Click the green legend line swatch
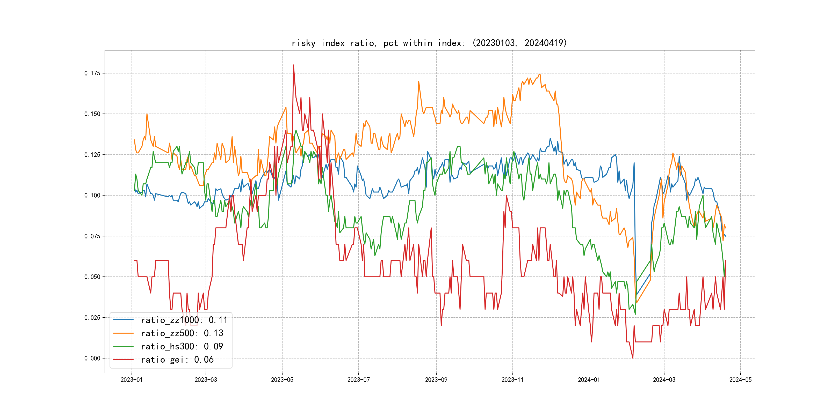The width and height of the screenshot is (839, 419). coord(123,347)
